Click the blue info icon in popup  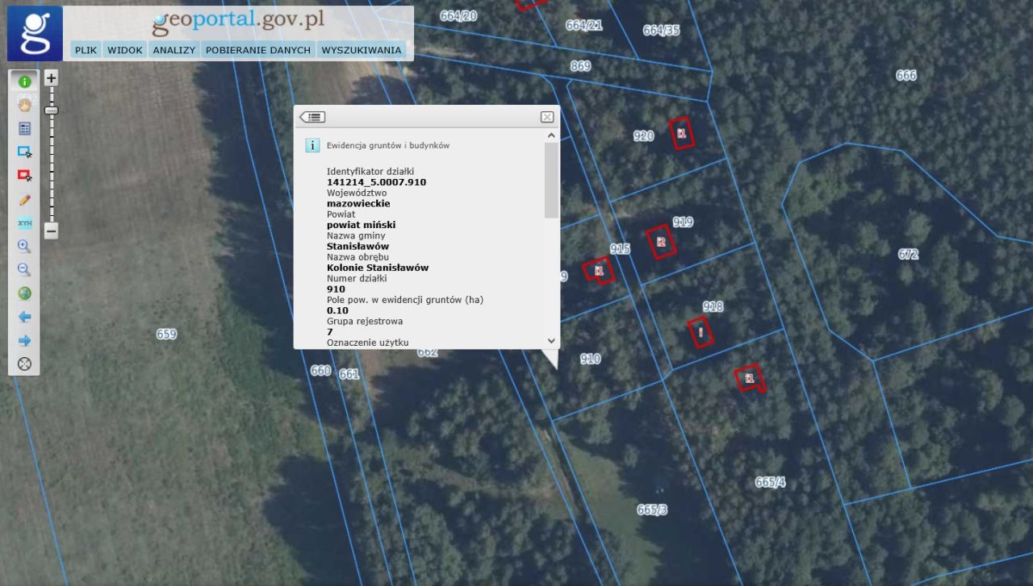click(312, 145)
